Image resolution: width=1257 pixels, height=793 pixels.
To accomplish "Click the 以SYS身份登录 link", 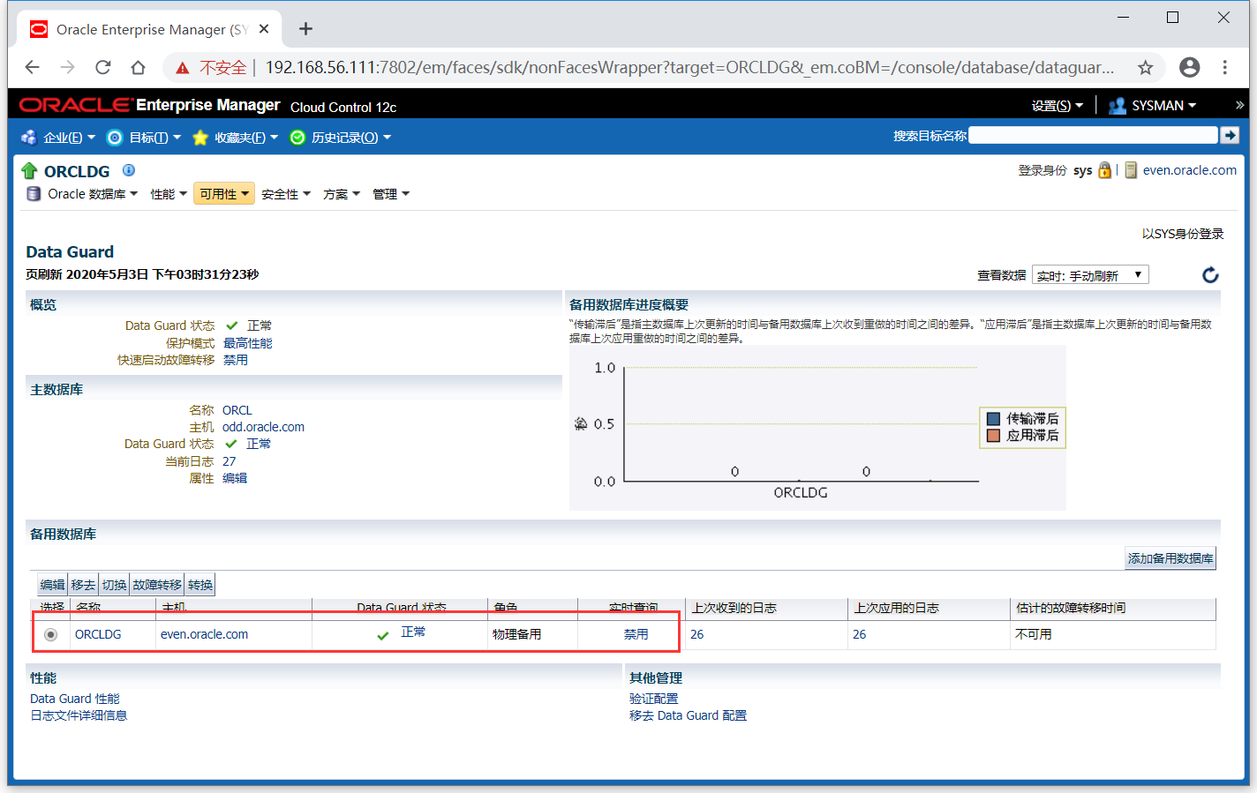I will [1183, 234].
